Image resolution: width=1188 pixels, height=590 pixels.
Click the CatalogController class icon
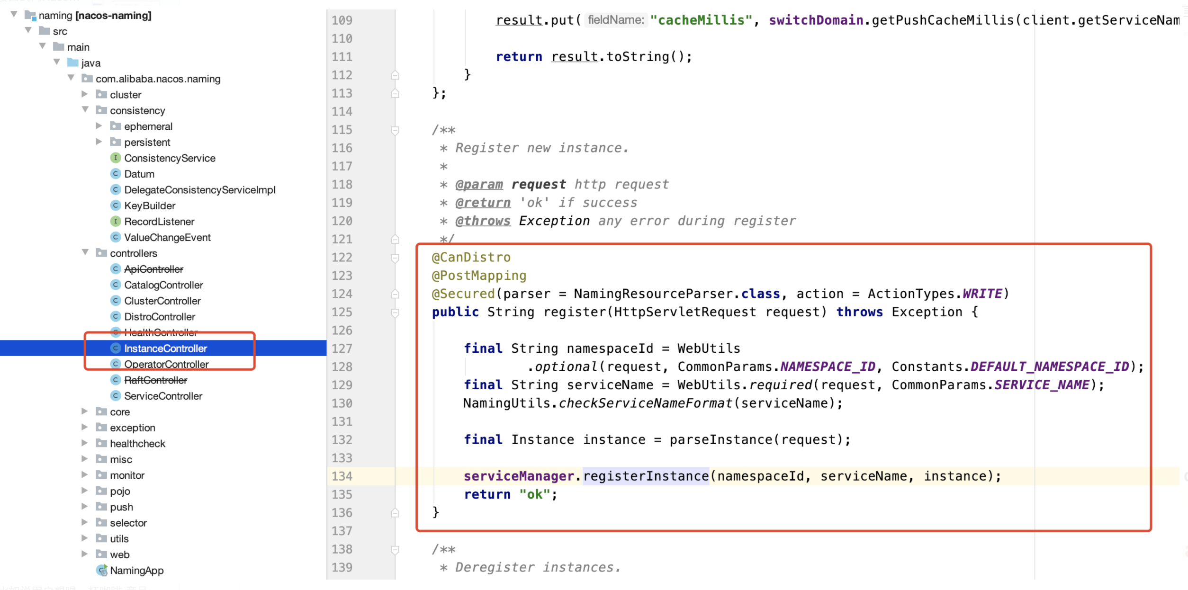tap(115, 285)
